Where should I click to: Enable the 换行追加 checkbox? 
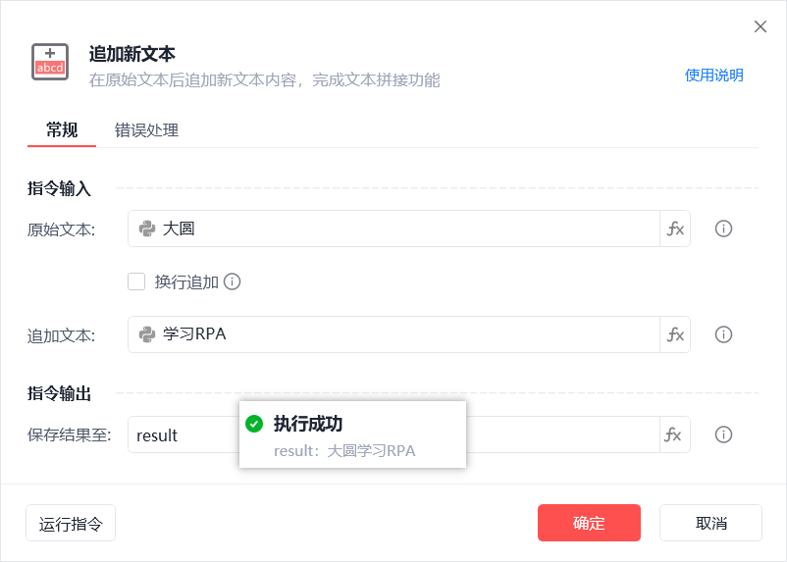tap(136, 281)
